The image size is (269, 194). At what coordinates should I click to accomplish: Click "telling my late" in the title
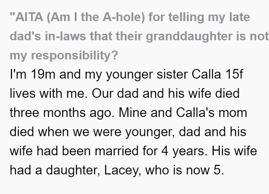pos(209,18)
